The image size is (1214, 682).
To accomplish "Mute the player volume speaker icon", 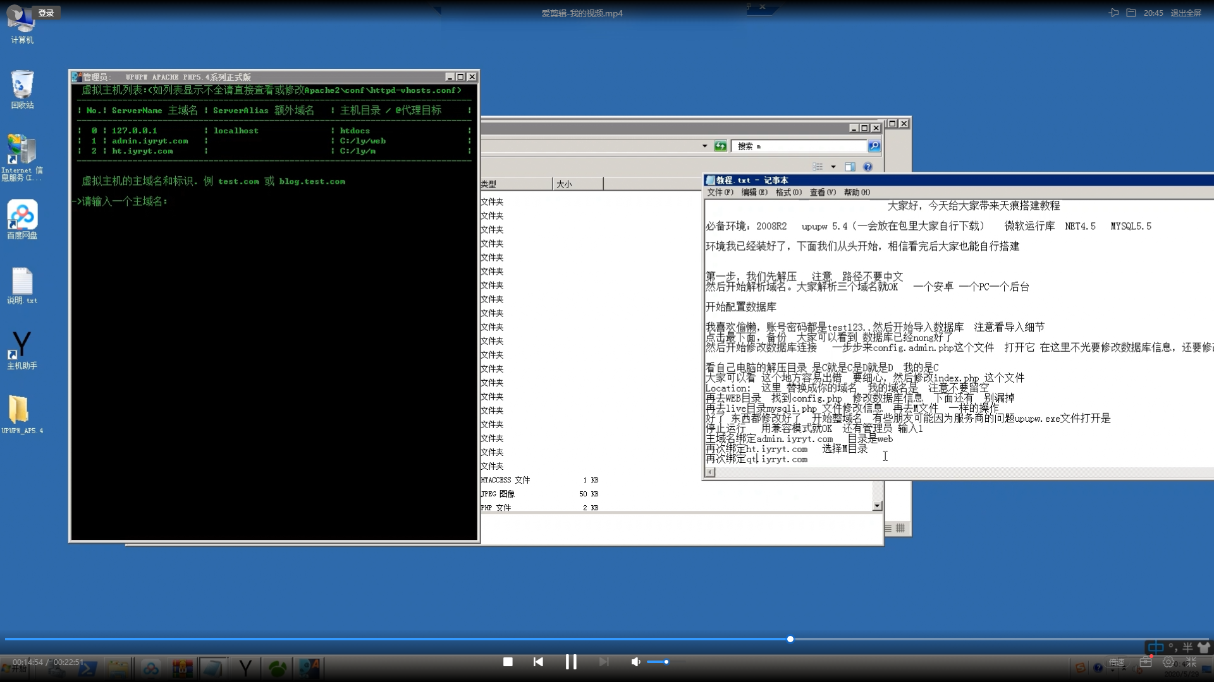I will 635,662.
